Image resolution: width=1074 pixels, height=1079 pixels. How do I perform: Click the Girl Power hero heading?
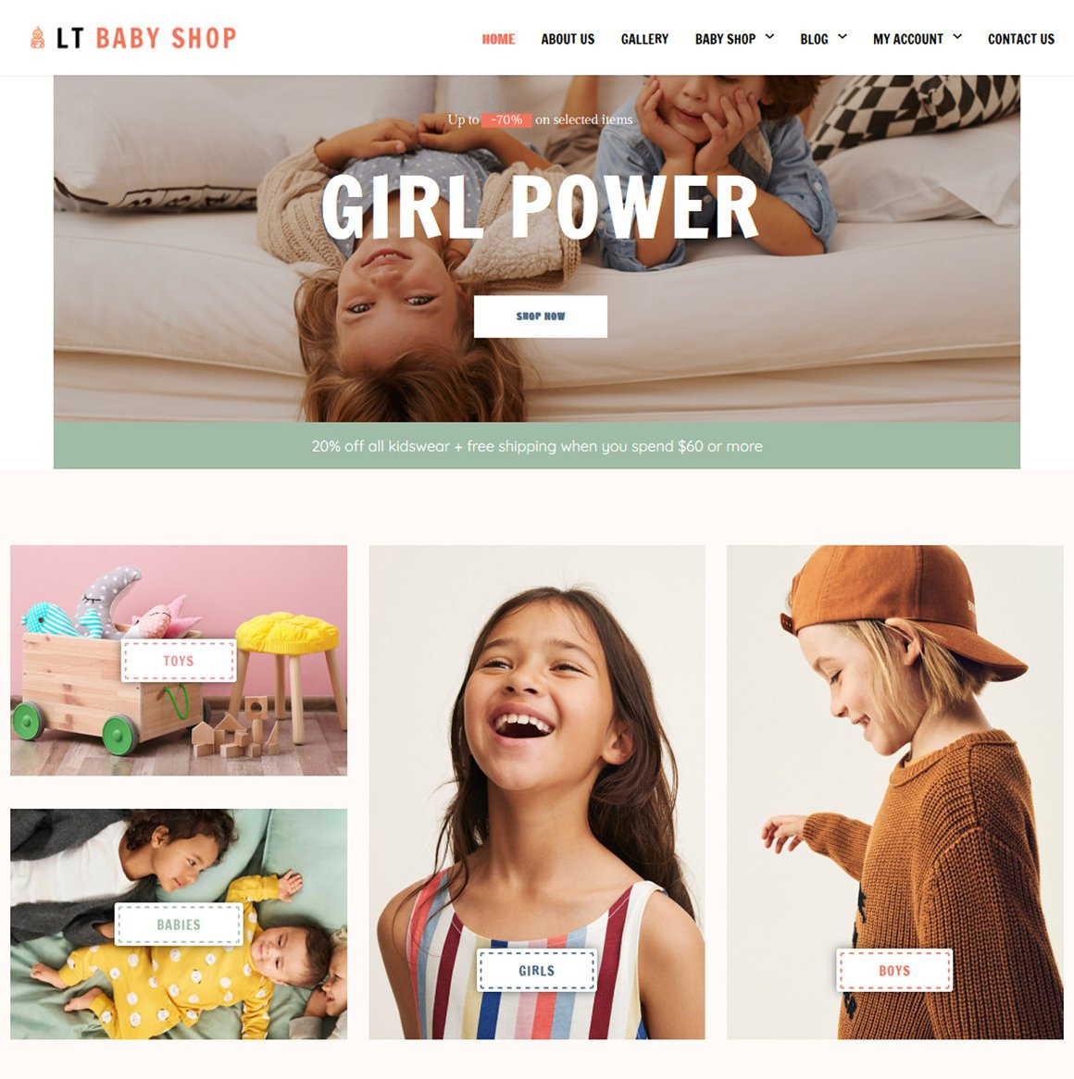(539, 207)
